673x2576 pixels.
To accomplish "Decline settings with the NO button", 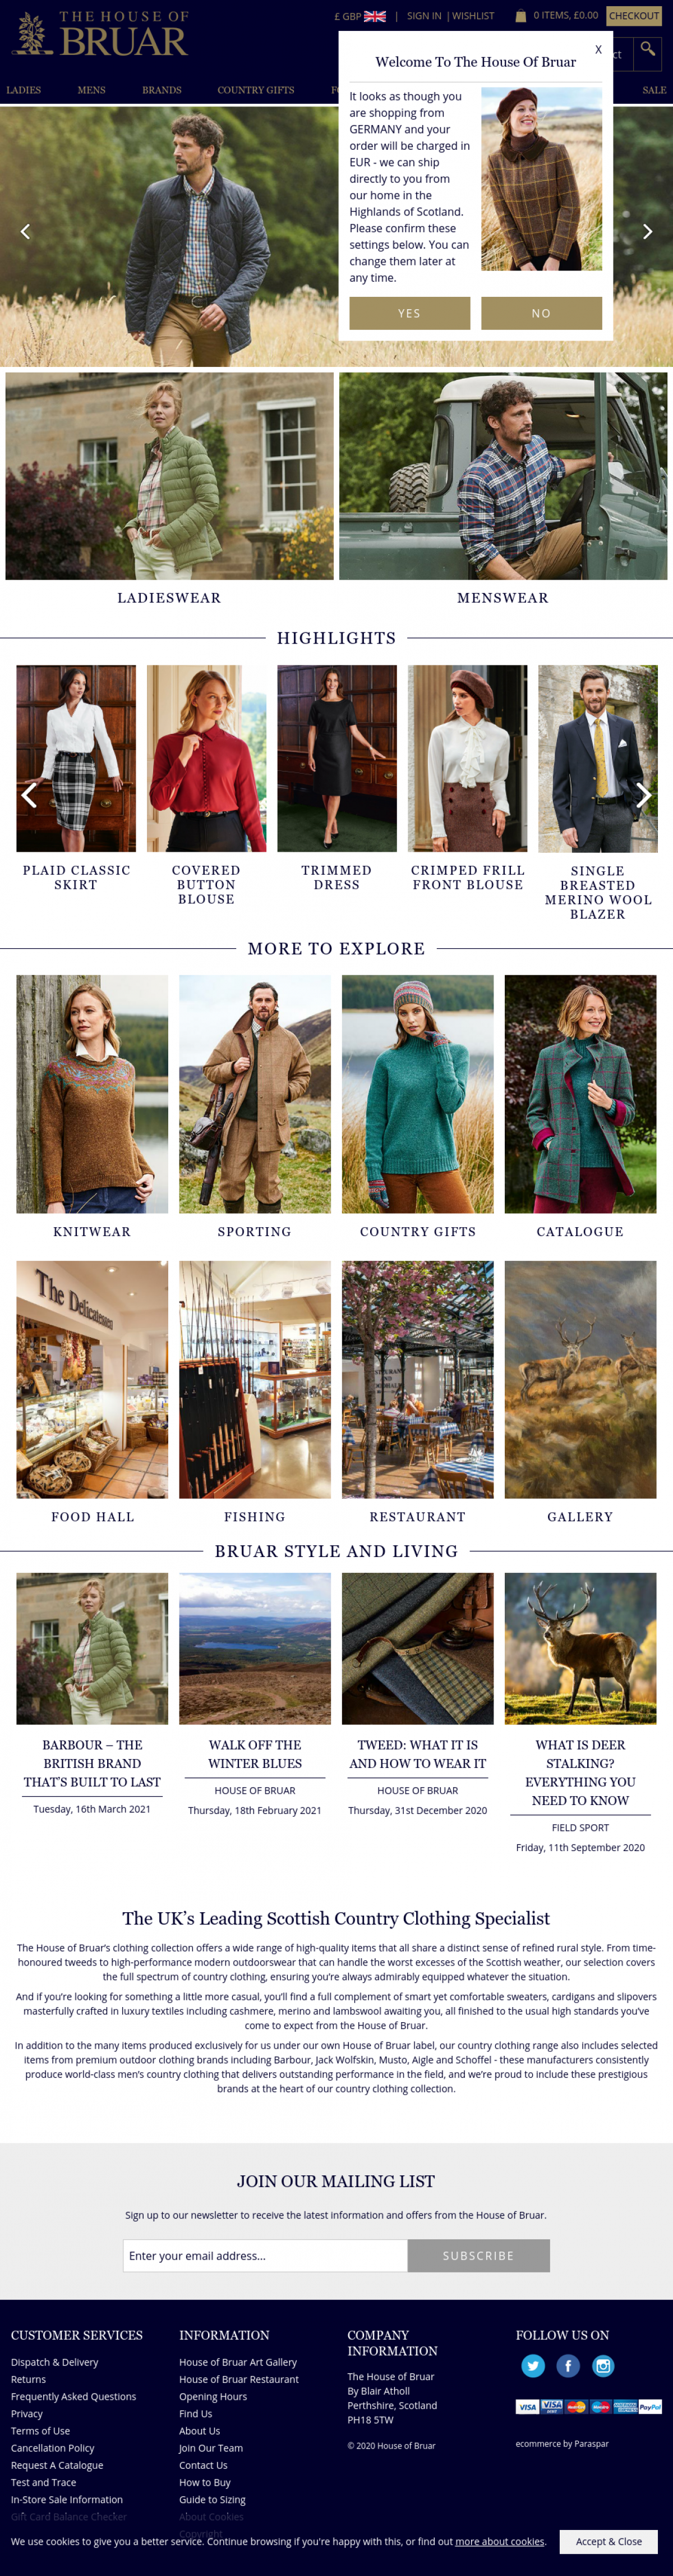I will 541,313.
